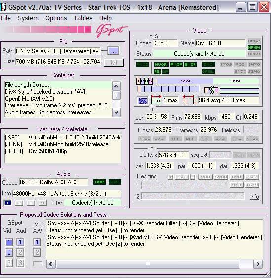Select audio stream 4 button
271x278 pixels.
click(x=42, y=203)
